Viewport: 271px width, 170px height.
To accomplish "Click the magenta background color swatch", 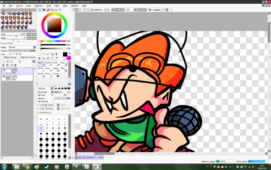I will pos(69,58).
